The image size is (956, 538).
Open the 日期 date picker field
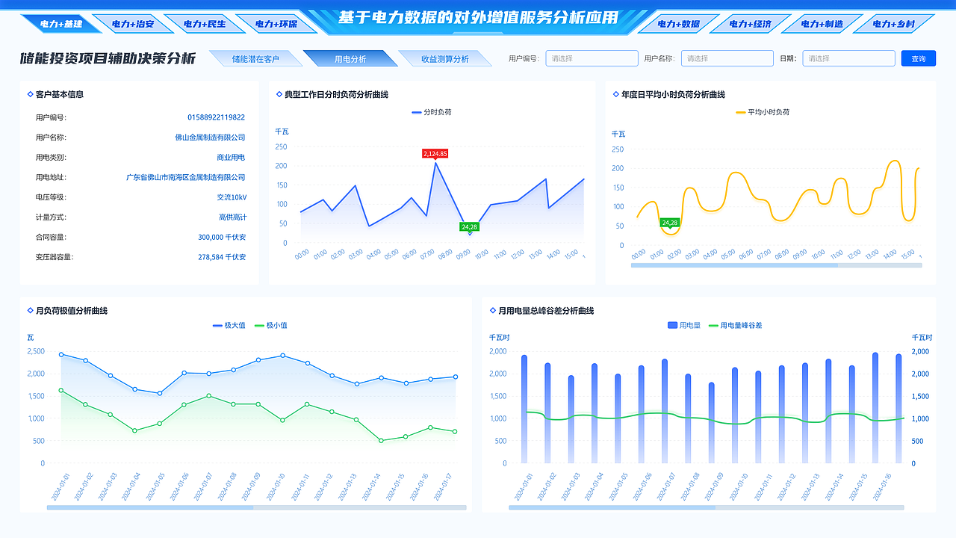coord(848,58)
